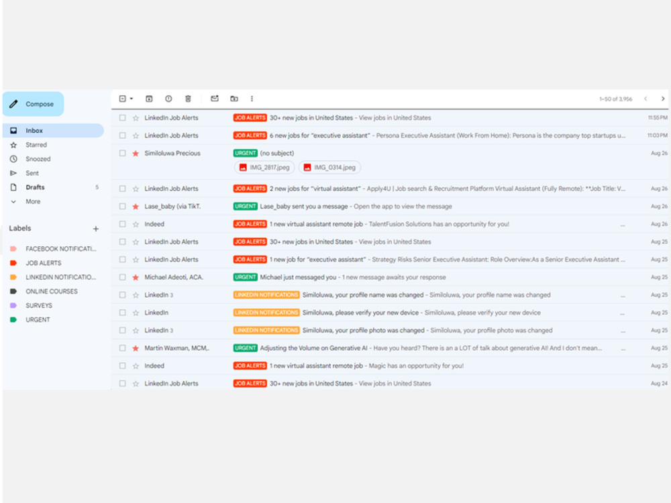Star the verify your new device email

pos(136,313)
